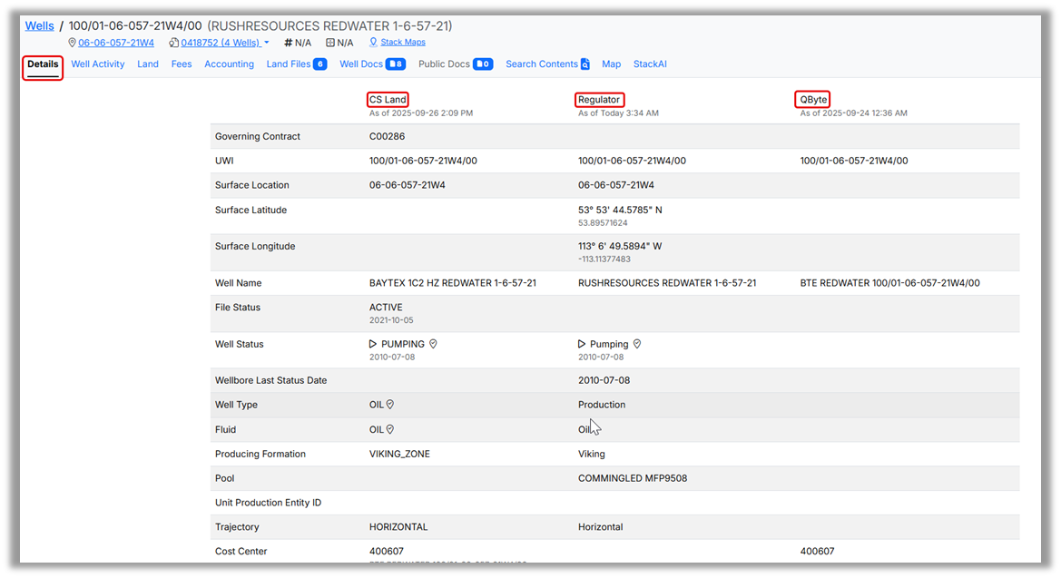This screenshot has height=578, width=1061.
Task: Click the verified icon next to Fluid OIL
Action: tap(390, 429)
